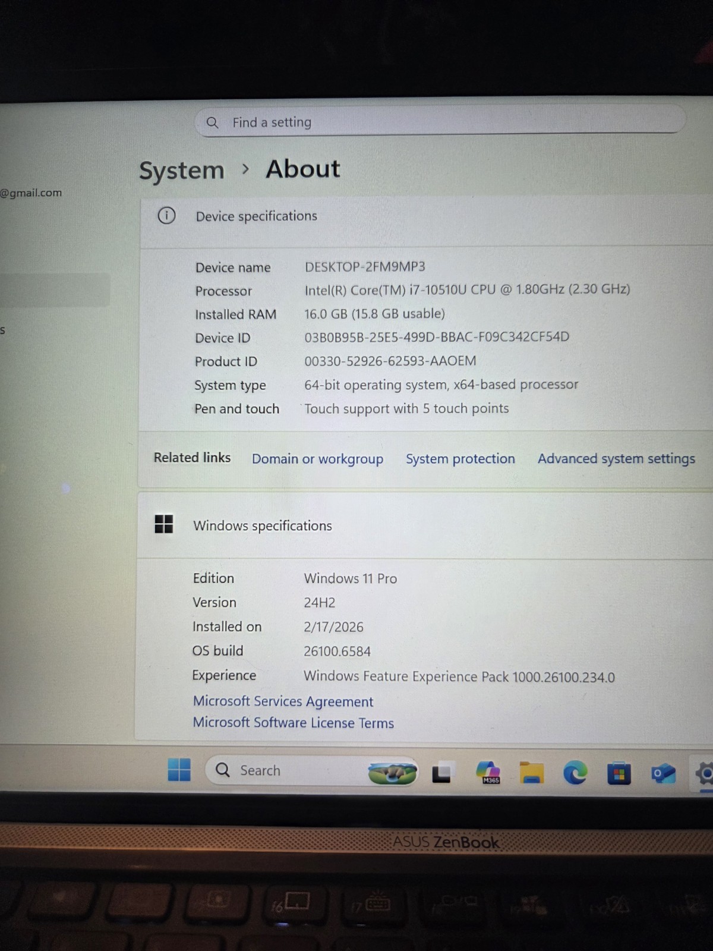The width and height of the screenshot is (713, 951).
Task: Collapse the Windows specifications section header
Action: 425,525
